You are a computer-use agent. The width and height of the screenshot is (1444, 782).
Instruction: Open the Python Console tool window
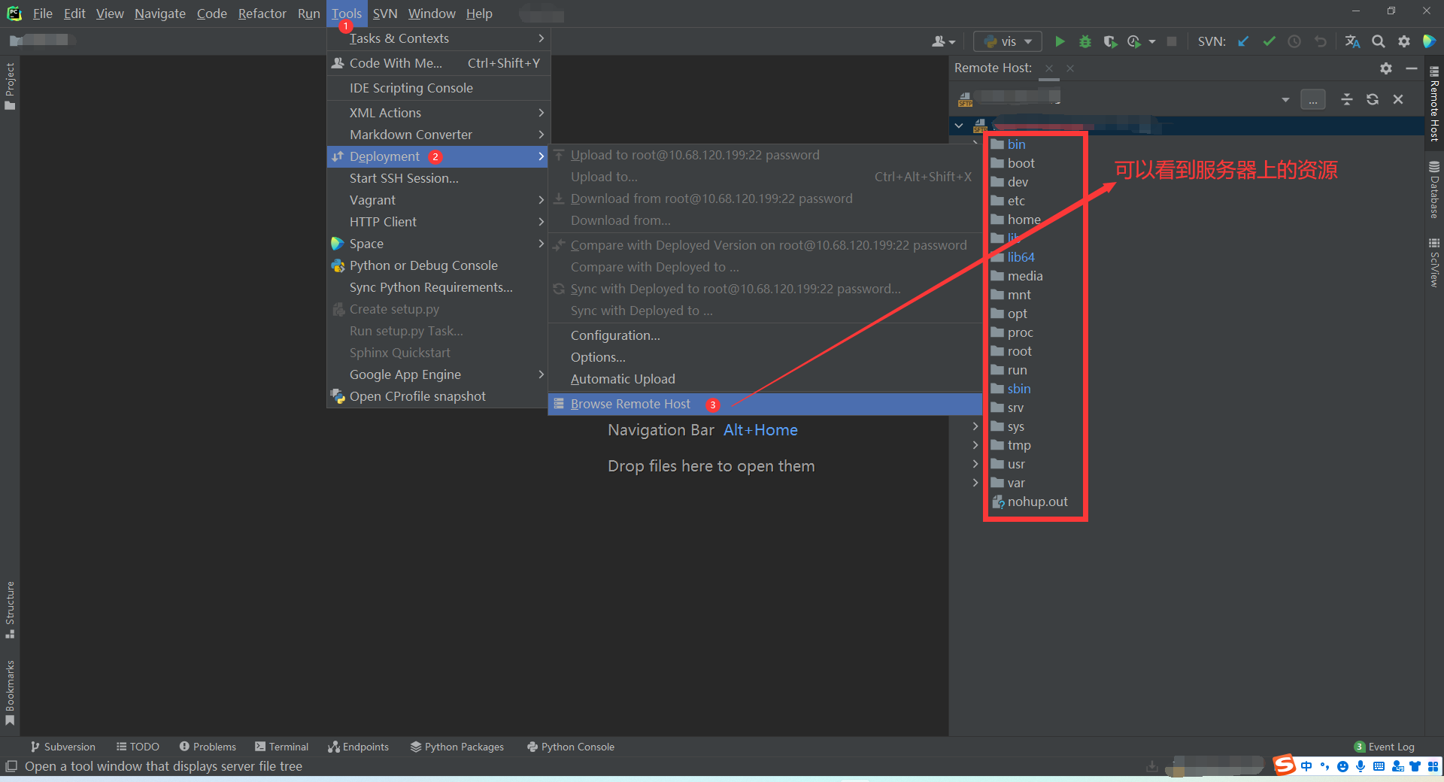571,747
